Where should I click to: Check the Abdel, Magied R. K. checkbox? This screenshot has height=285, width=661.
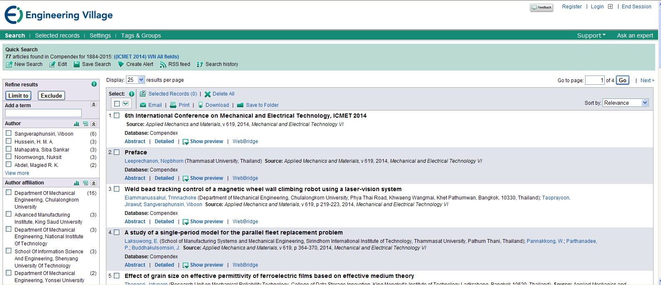tap(8, 164)
